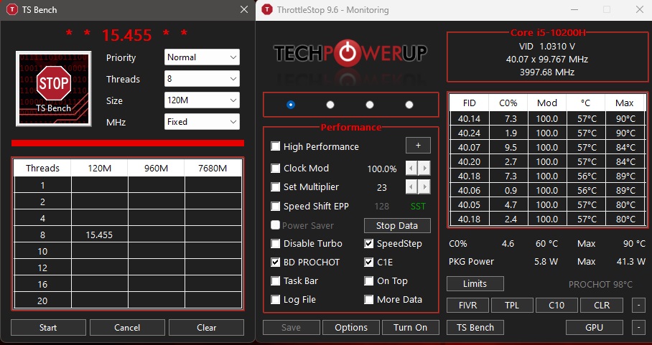
Task: Uncheck the SpeedStep checkbox
Action: 369,243
